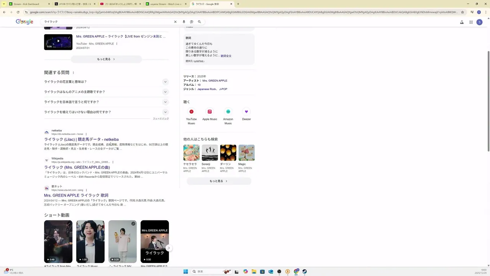Clear the search box with the X icon
Screen dimensions: 490x276
coord(175,22)
